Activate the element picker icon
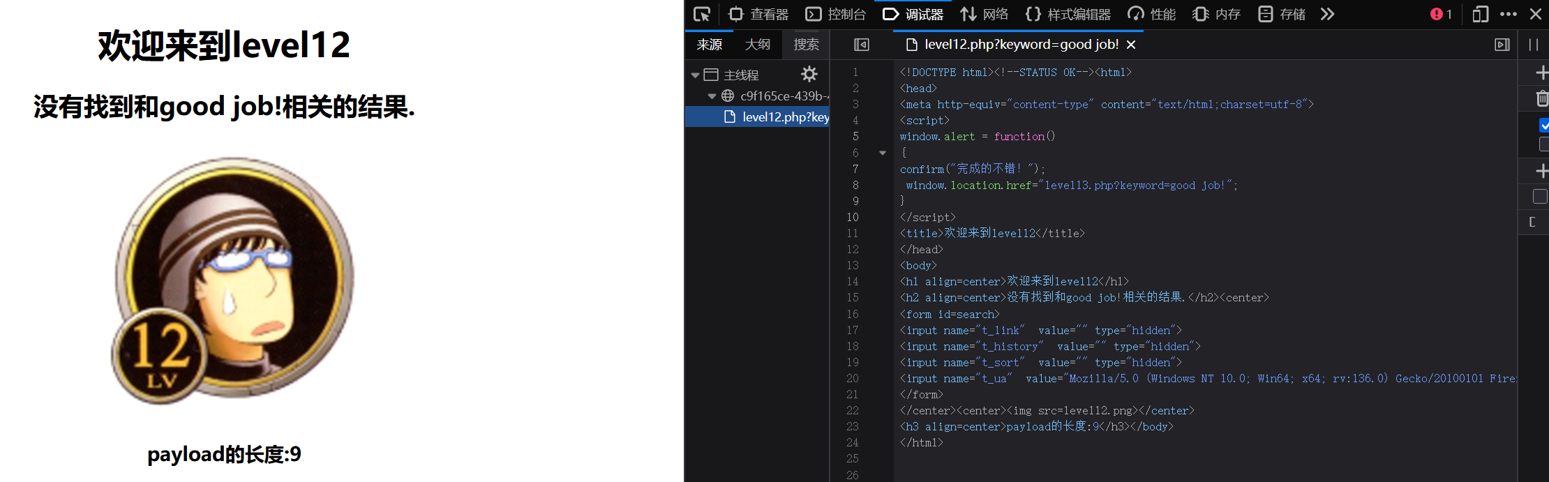Screen dimensions: 1549x482 tap(702, 14)
